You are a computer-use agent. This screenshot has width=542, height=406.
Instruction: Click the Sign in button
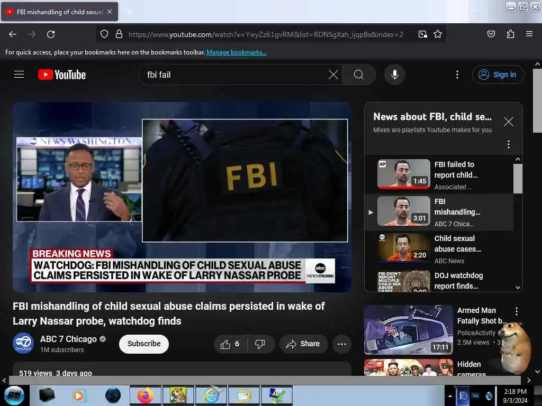pos(498,75)
